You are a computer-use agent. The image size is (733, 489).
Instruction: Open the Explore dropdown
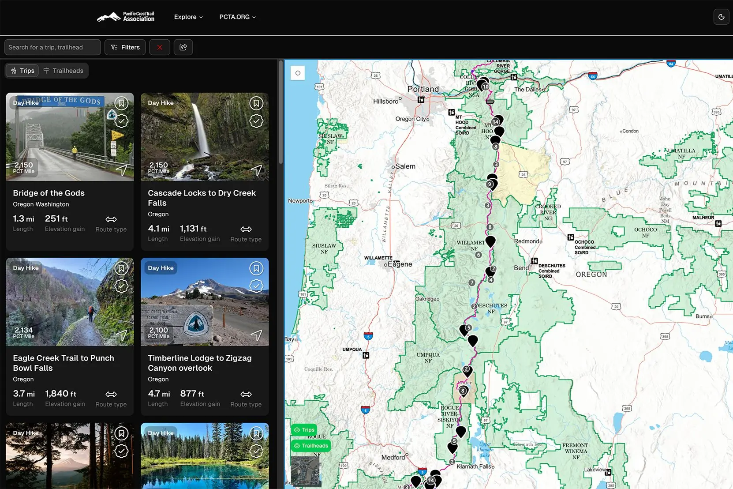click(188, 17)
